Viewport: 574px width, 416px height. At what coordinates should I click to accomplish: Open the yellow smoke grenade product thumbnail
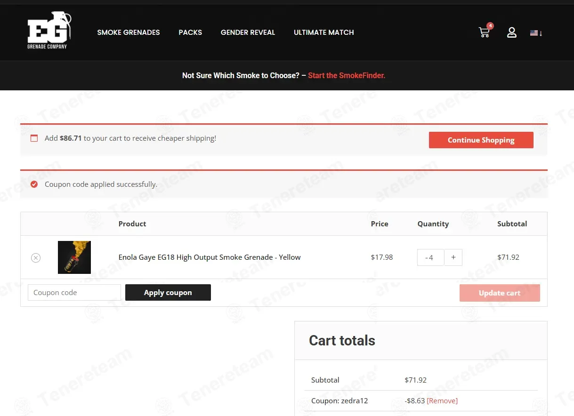[x=74, y=257]
